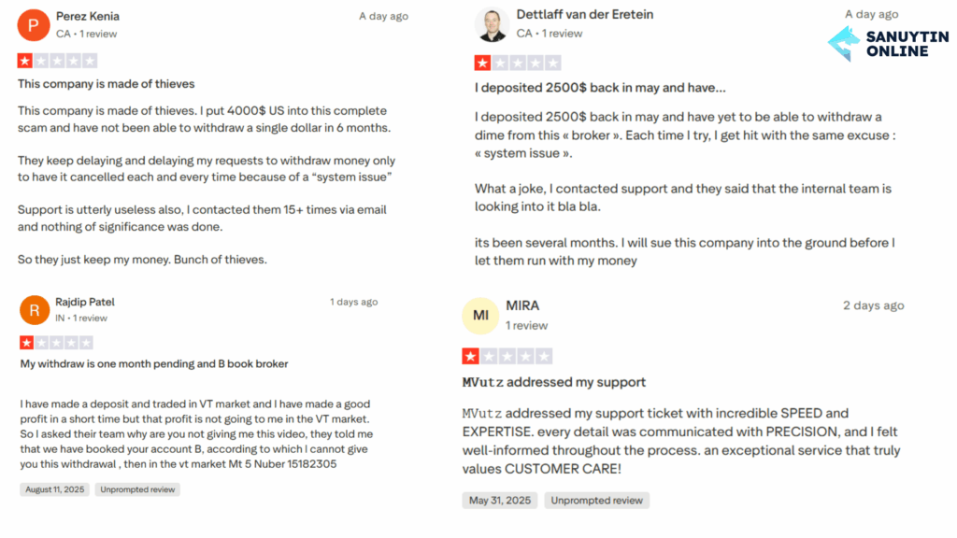957x538 pixels.
Task: Click the MI avatar for MIRA
Action: pyautogui.click(x=480, y=316)
